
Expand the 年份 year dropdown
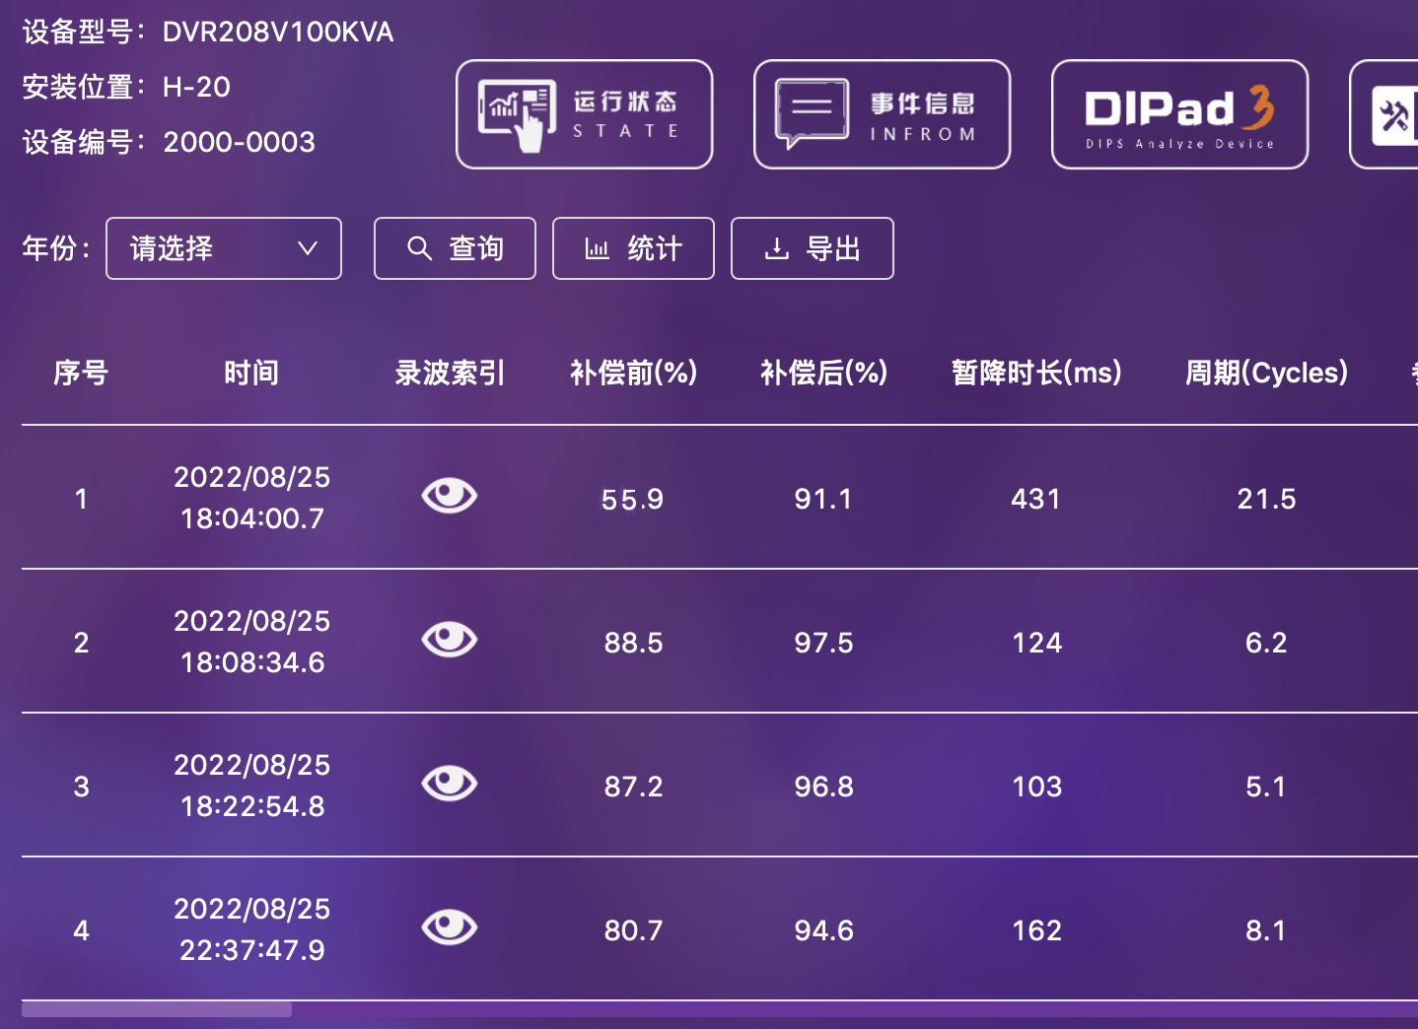[224, 248]
